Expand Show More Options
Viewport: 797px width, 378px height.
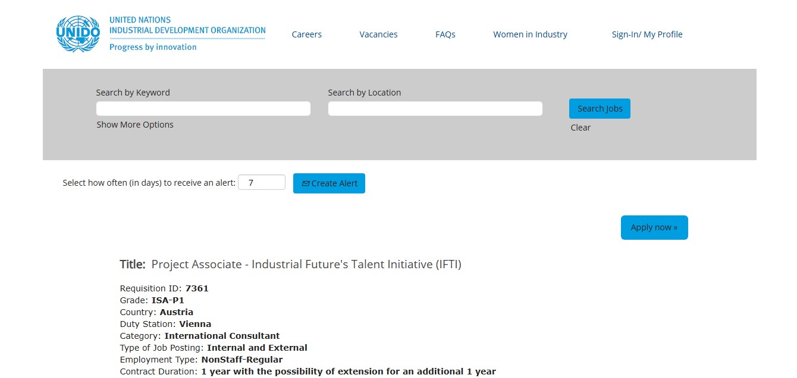point(135,125)
